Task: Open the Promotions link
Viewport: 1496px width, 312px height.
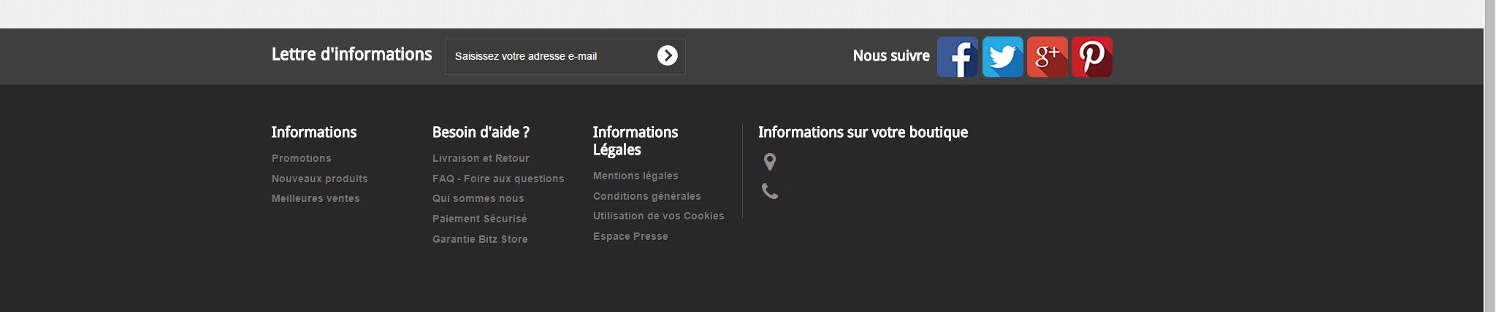Action: coord(301,158)
